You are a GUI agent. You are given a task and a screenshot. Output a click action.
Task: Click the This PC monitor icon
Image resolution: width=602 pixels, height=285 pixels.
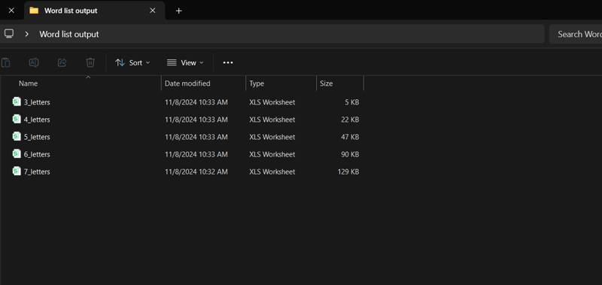pyautogui.click(x=9, y=34)
